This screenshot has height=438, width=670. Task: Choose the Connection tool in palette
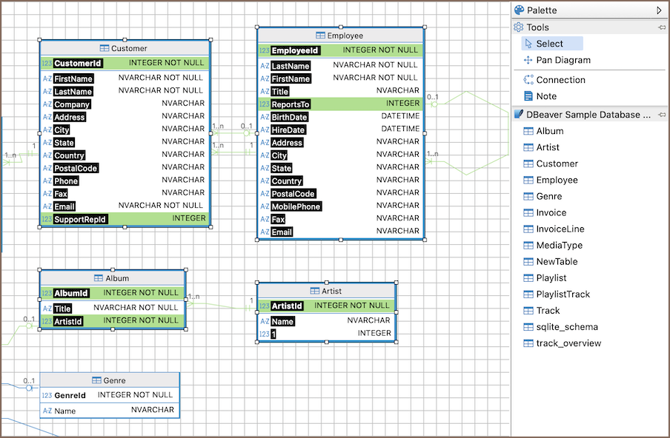point(560,80)
